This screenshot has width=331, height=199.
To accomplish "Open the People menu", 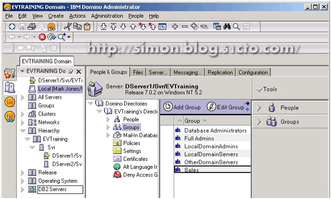I will click(136, 16).
